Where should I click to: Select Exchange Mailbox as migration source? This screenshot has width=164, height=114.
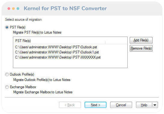(7, 87)
